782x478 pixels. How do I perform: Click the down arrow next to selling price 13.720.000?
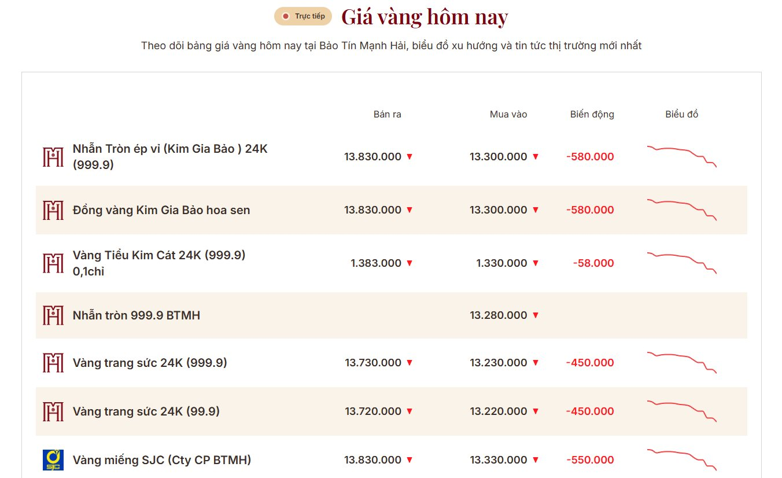(410, 411)
